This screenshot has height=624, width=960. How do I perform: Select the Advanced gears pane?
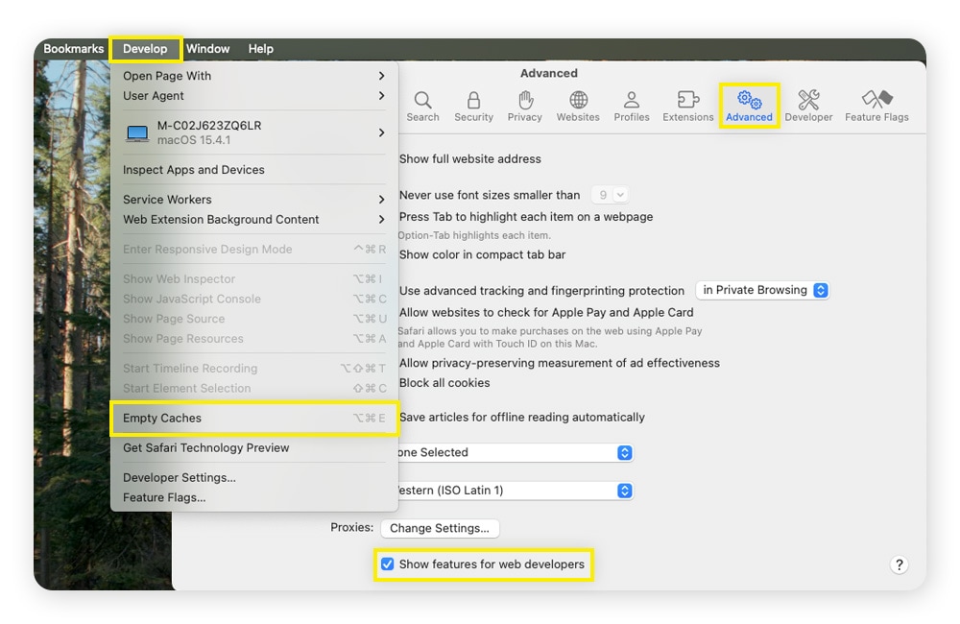click(x=749, y=107)
